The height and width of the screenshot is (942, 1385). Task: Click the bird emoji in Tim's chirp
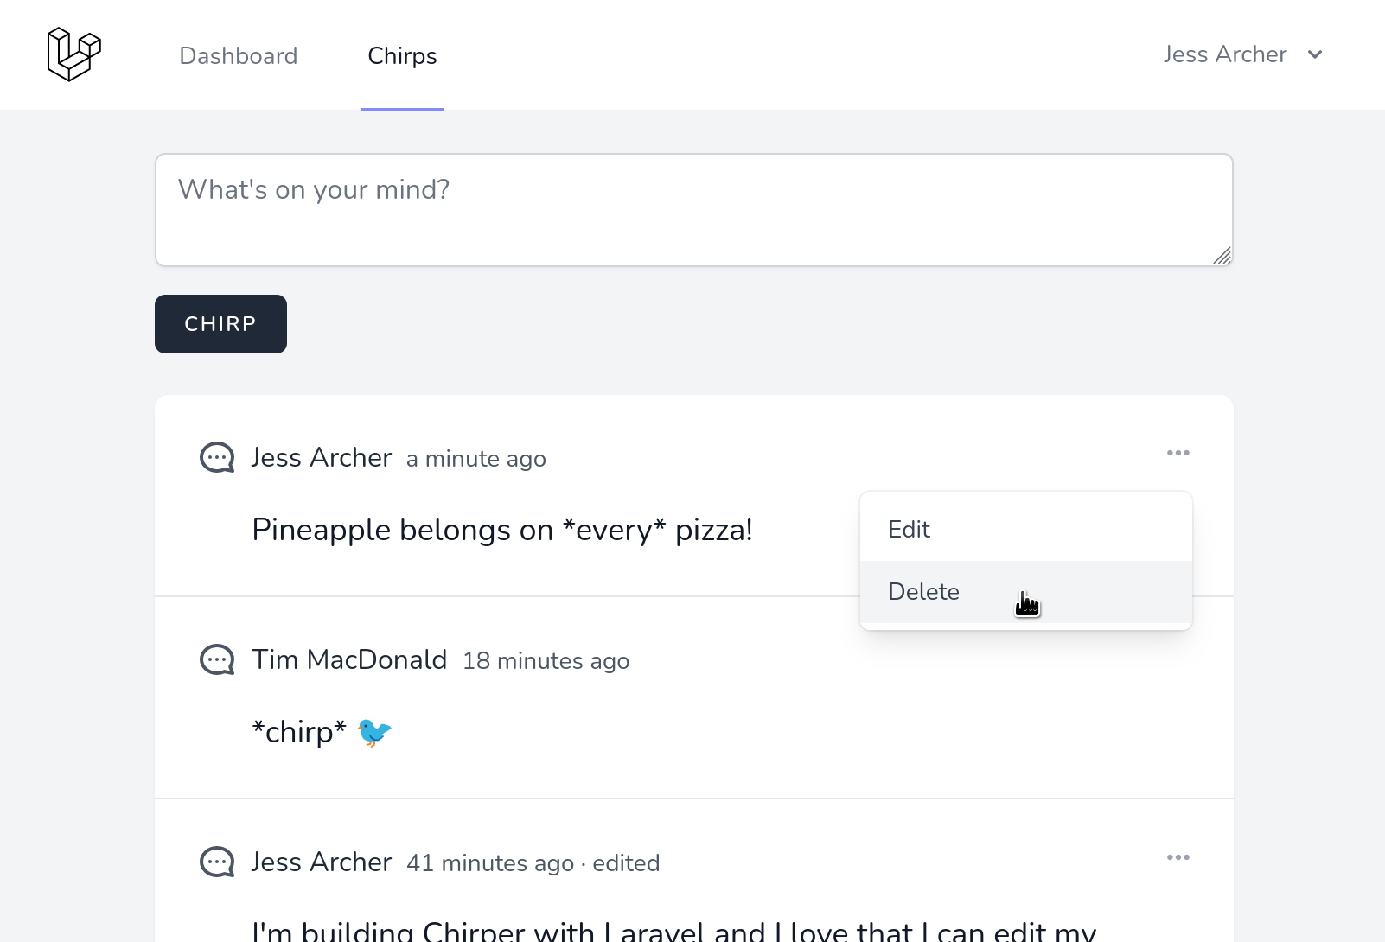pyautogui.click(x=374, y=732)
